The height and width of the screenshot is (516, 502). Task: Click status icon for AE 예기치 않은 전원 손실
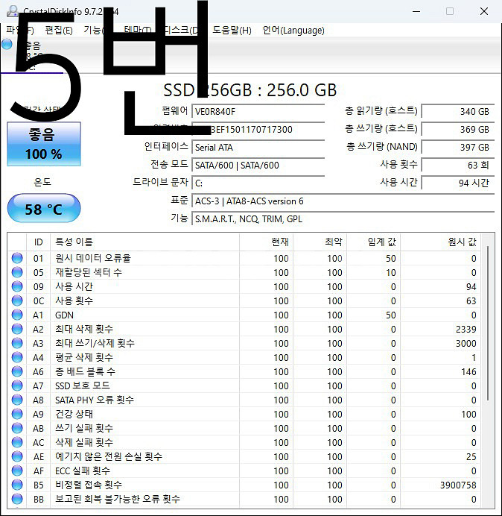(x=17, y=456)
